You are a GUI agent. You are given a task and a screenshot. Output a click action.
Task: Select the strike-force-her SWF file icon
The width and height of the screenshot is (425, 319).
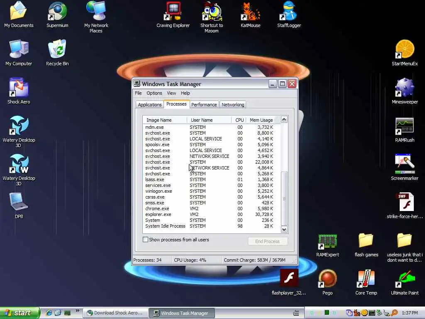pyautogui.click(x=405, y=206)
